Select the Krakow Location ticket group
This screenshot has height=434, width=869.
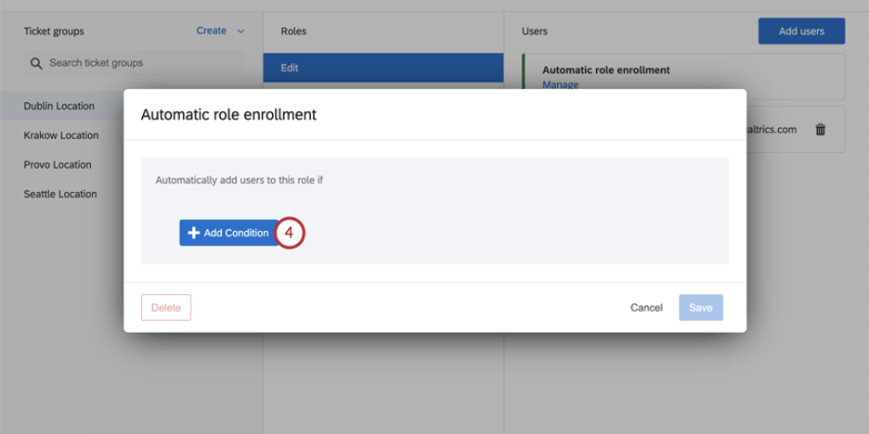tap(61, 135)
